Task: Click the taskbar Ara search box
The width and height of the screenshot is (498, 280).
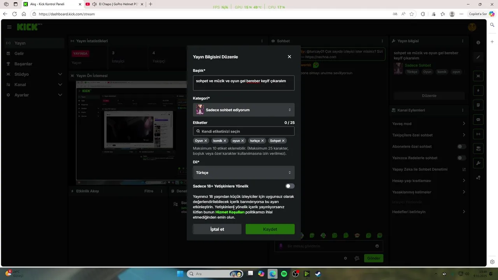Action: 215,274
